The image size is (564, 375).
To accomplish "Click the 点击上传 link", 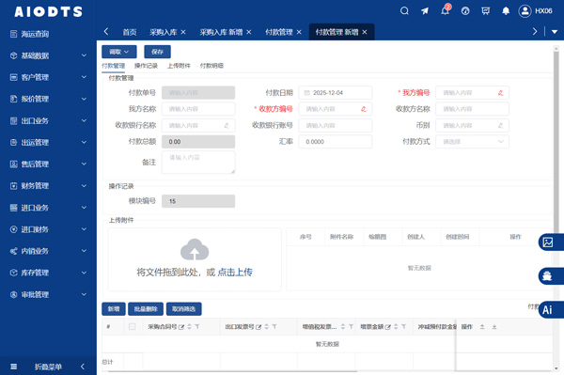I will tap(235, 273).
